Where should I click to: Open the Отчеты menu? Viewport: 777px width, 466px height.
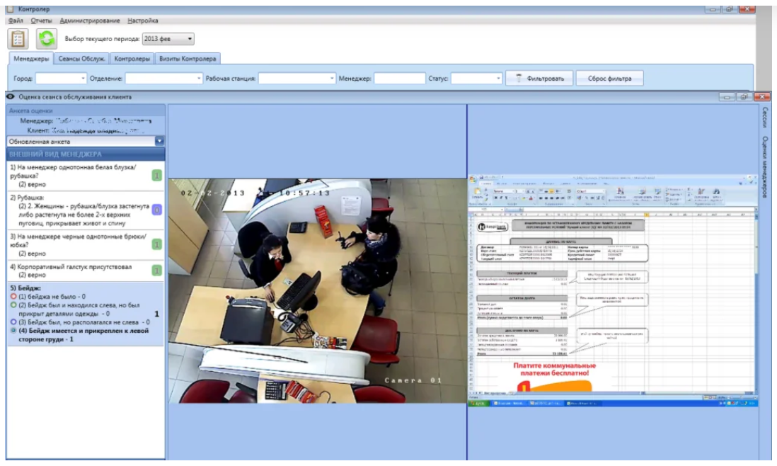pos(41,21)
